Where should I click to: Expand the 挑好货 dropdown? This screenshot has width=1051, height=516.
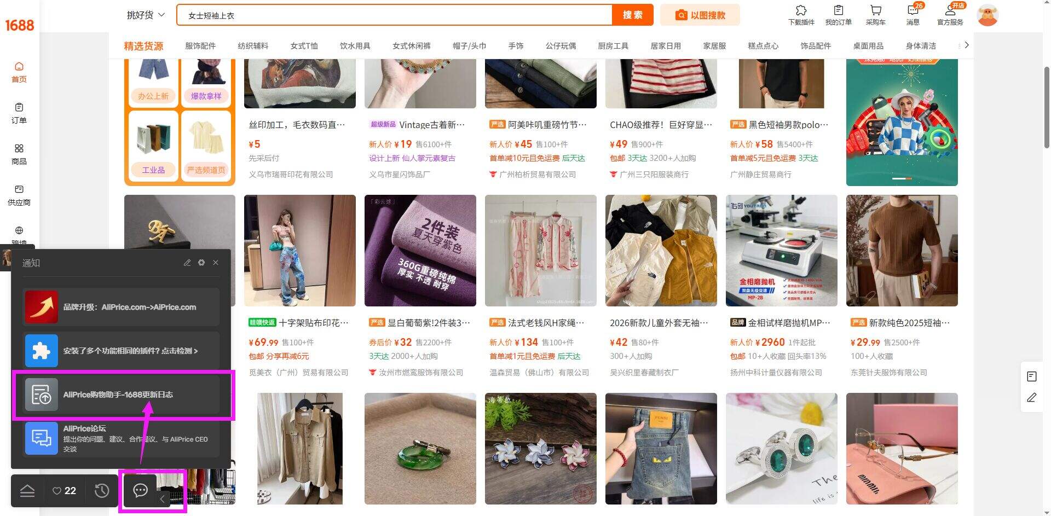coord(146,15)
